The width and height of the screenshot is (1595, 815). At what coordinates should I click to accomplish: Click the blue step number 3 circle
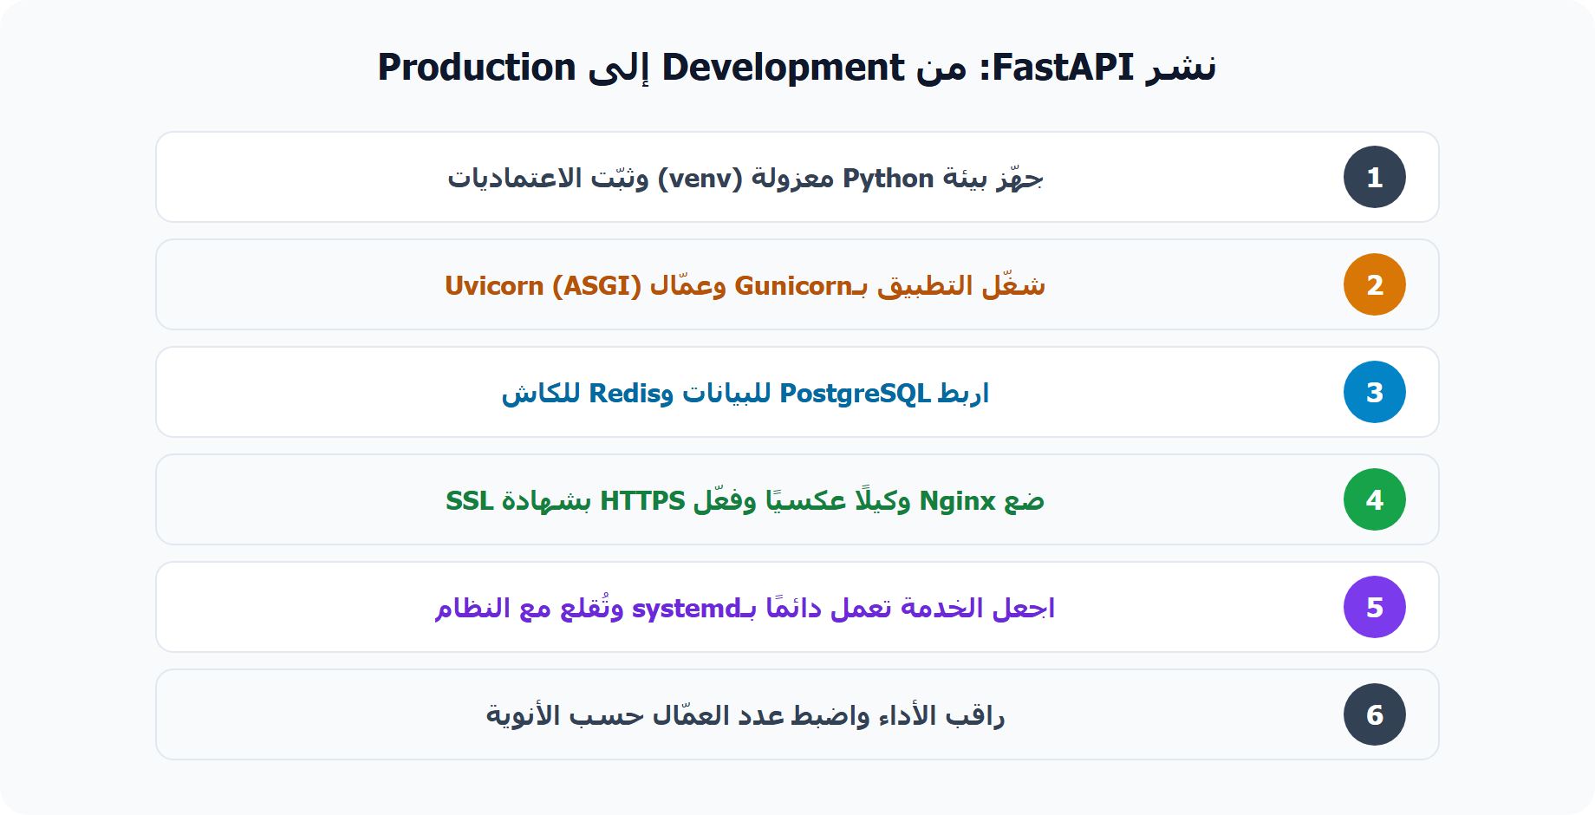point(1374,392)
